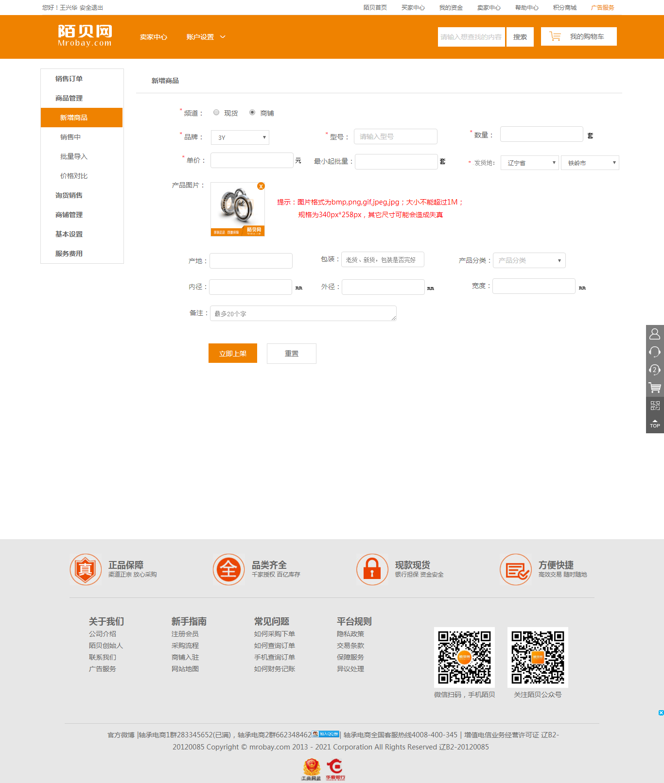Click the 立即上架 submit button
664x783 pixels.
click(x=233, y=354)
